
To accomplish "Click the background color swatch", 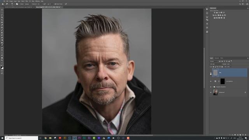I will click(3, 68).
